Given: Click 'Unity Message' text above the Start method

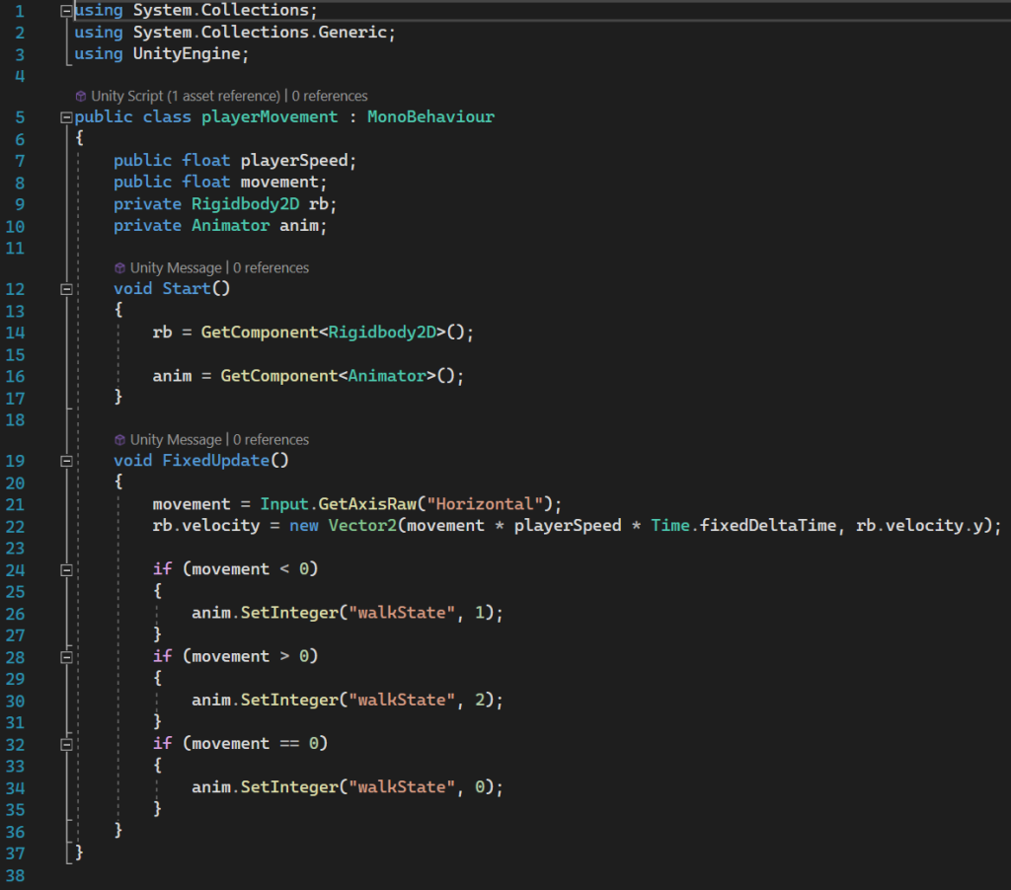Looking at the screenshot, I should [x=176, y=267].
